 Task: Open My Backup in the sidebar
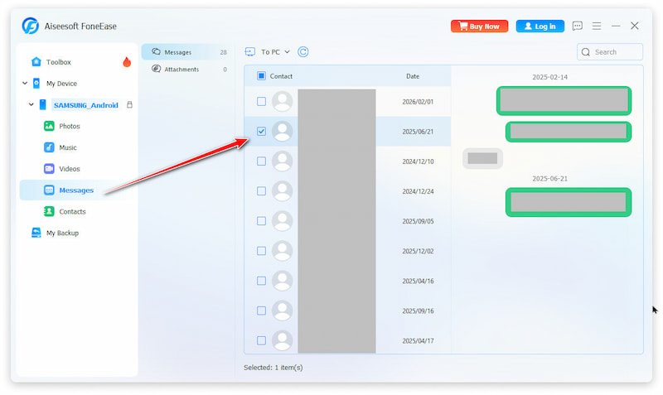(x=61, y=234)
